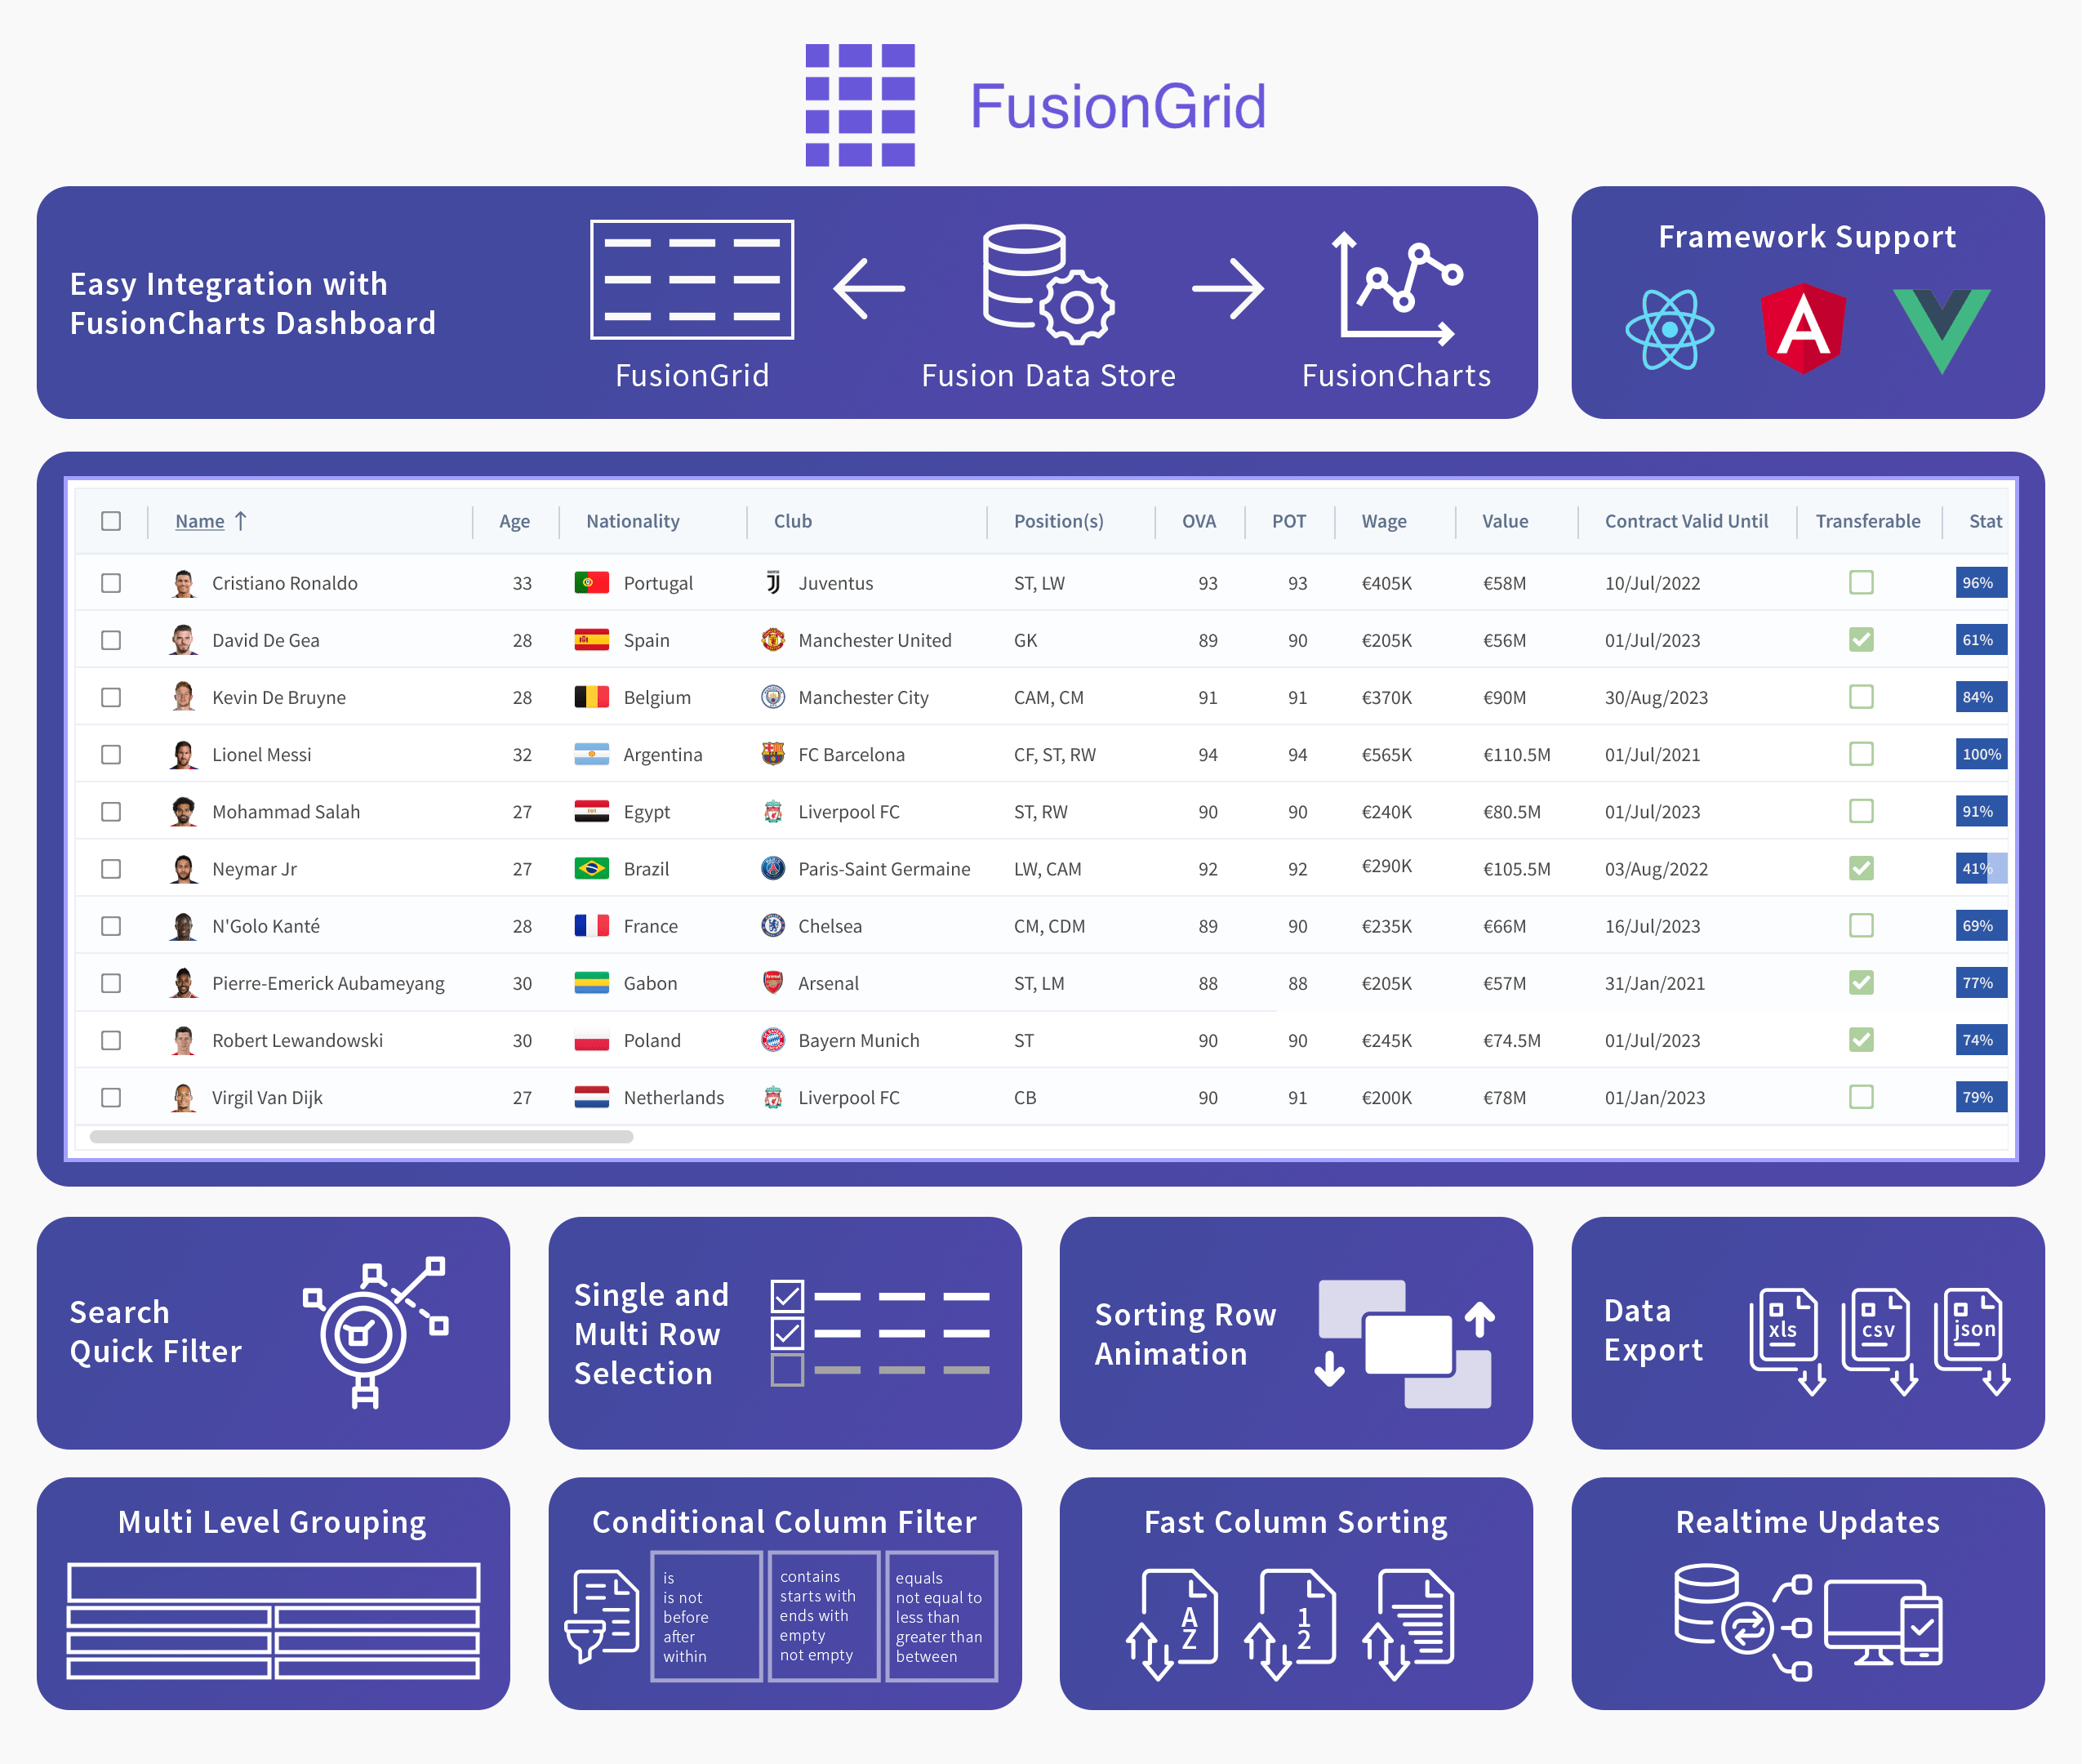Select the Virgil Van Dijk row checkbox
This screenshot has width=2082, height=1764.
pyautogui.click(x=111, y=1097)
